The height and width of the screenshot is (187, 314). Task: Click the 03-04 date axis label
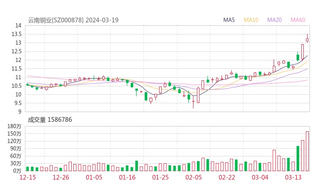coord(260,177)
